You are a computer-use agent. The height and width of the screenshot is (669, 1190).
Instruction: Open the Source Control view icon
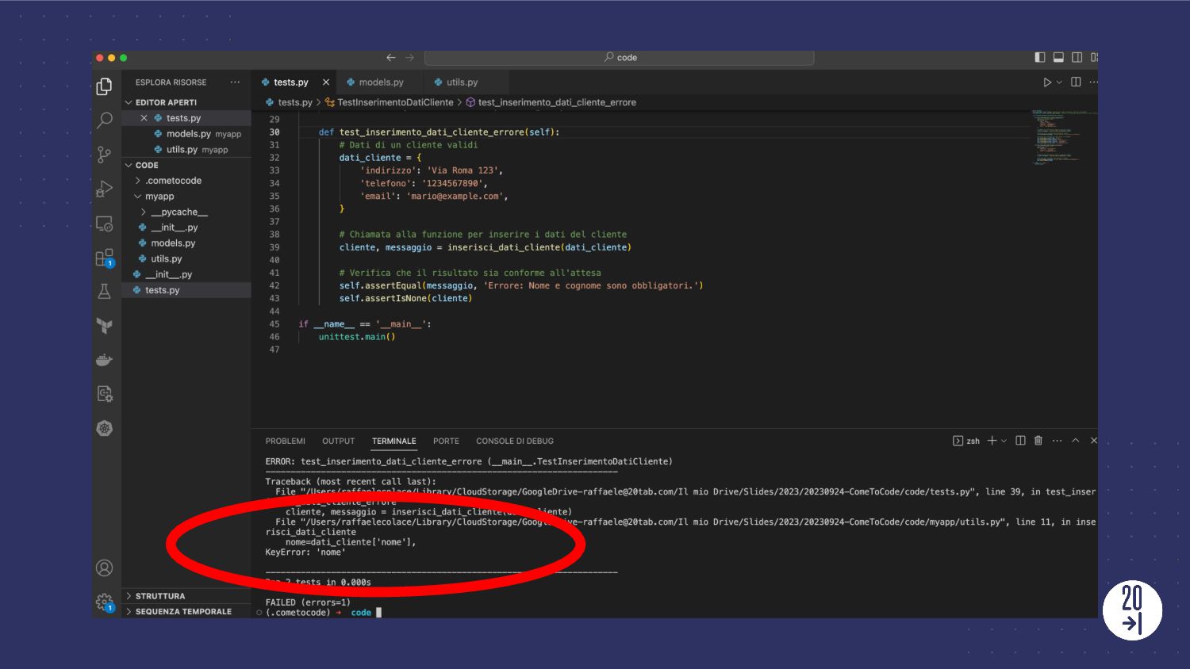(x=104, y=155)
